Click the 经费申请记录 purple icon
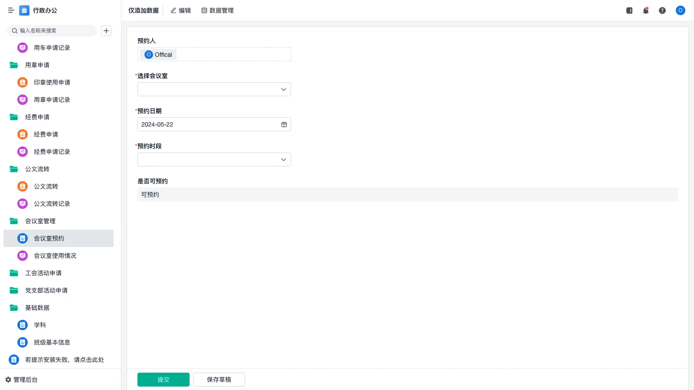This screenshot has width=694, height=390. (23, 152)
